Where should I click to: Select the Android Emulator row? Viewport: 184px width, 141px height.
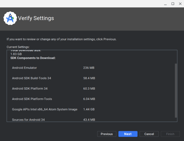(24, 68)
